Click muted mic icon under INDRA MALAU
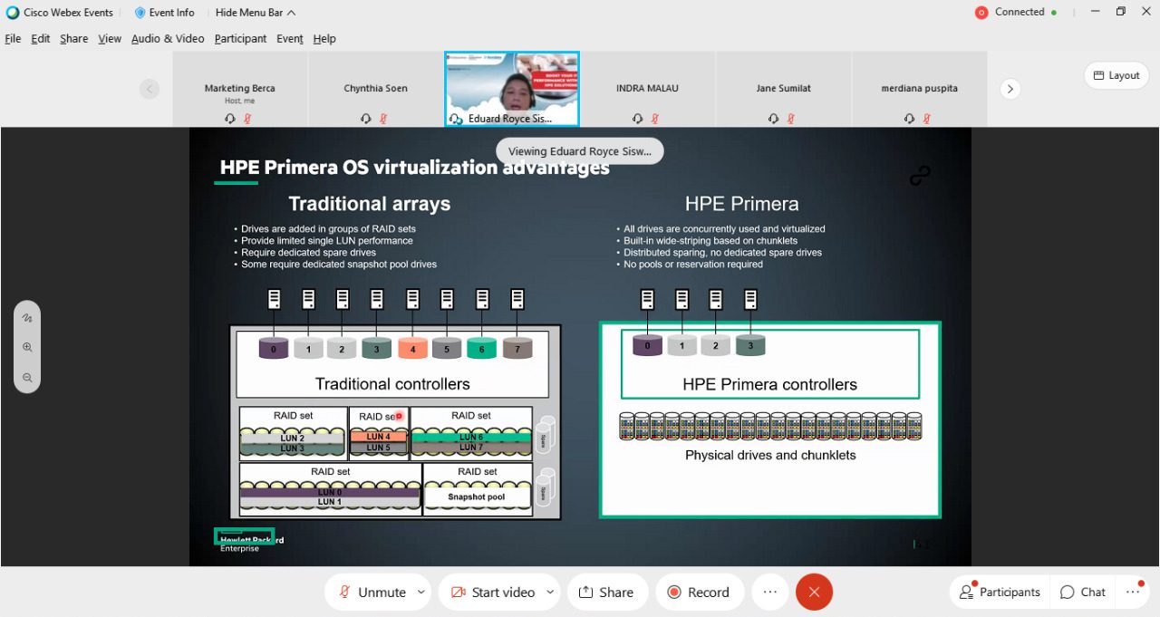This screenshot has height=617, width=1160. coord(655,119)
